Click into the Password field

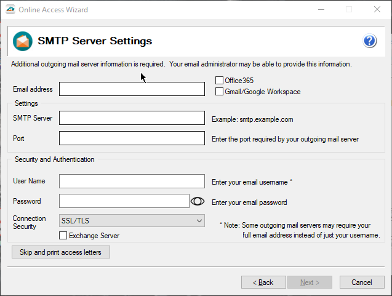124,201
